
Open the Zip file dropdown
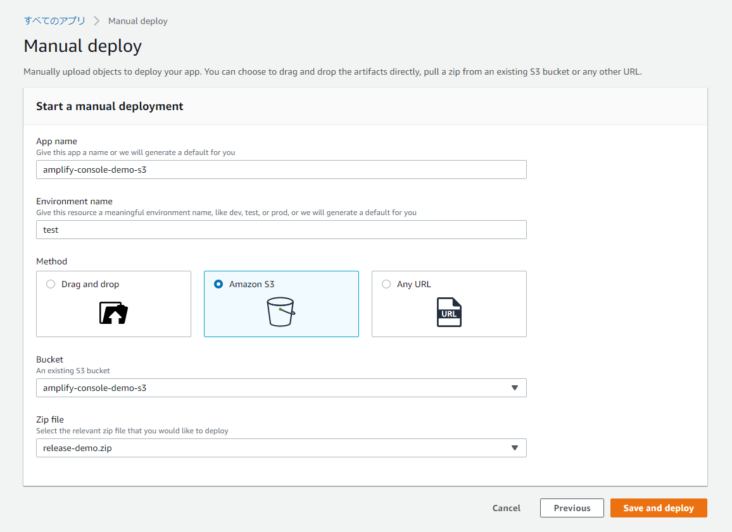tap(281, 448)
